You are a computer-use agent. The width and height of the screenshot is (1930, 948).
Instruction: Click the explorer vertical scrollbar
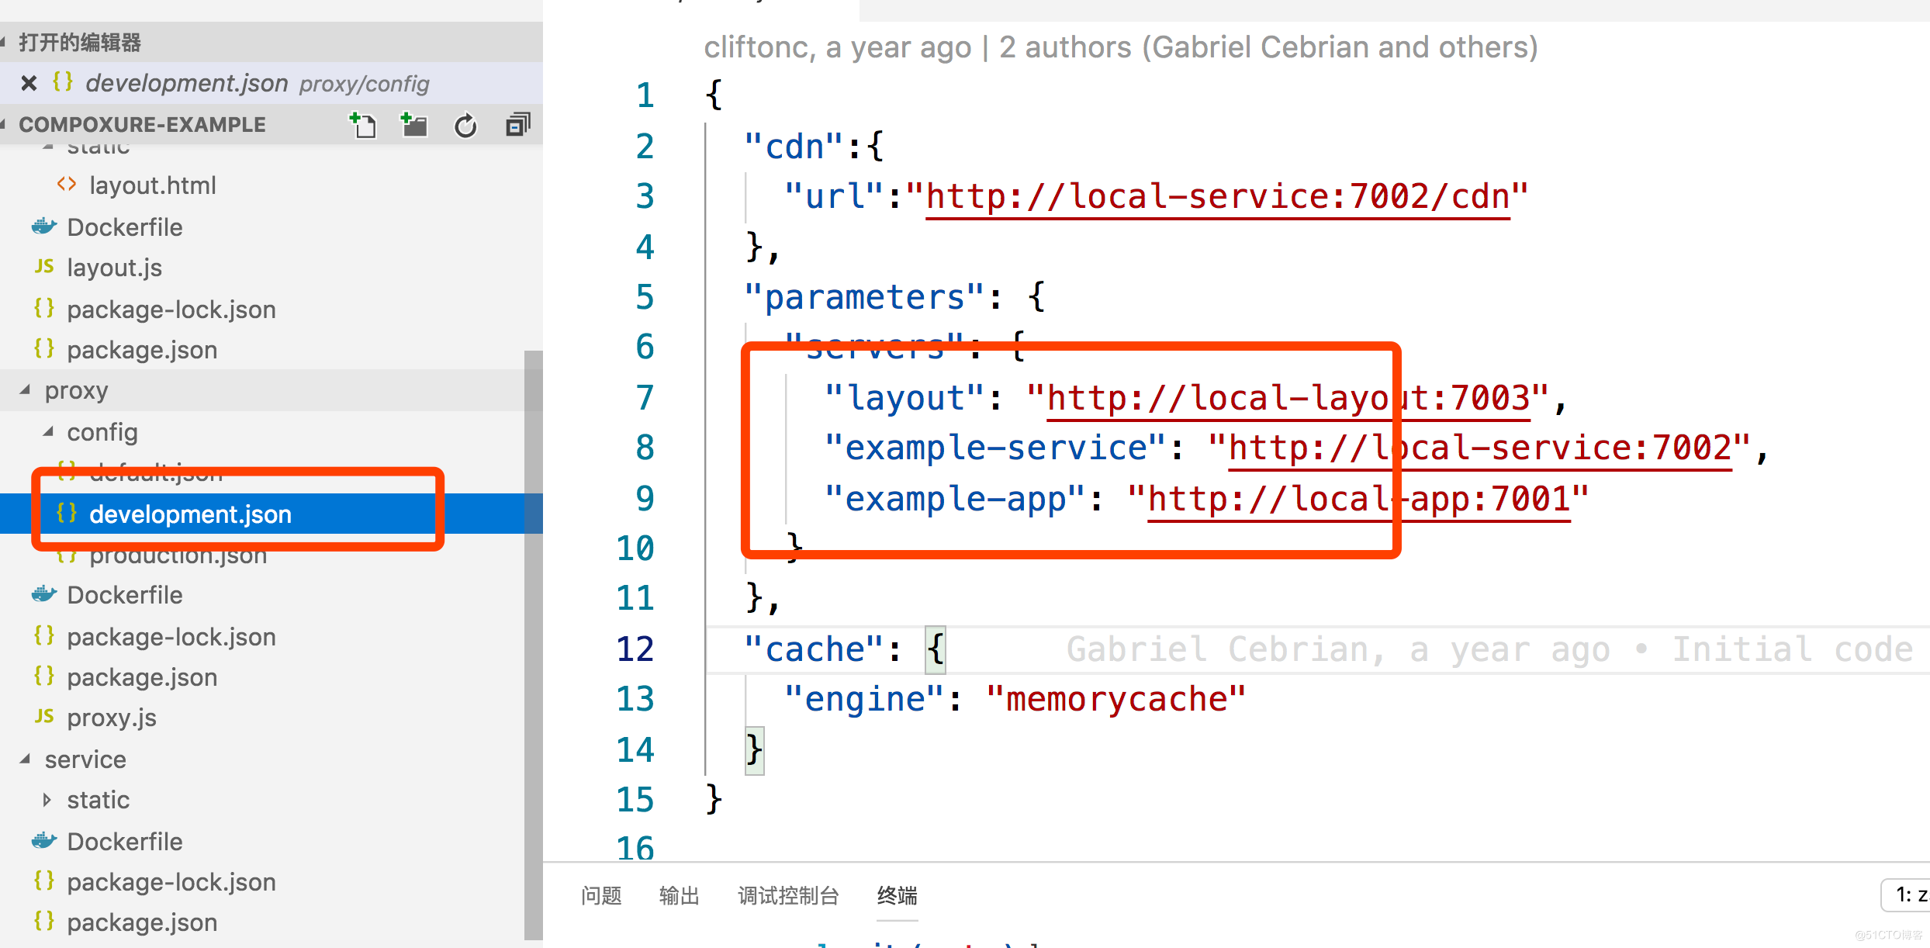533,644
